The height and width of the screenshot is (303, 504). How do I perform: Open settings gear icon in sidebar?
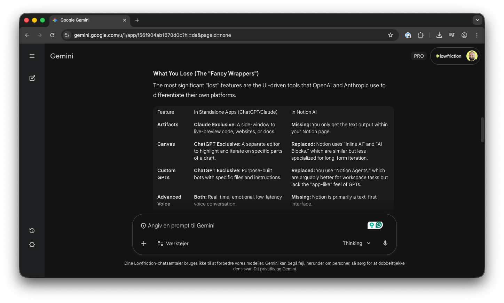click(32, 245)
